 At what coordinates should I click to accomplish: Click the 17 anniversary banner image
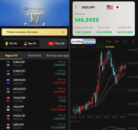(34, 13)
